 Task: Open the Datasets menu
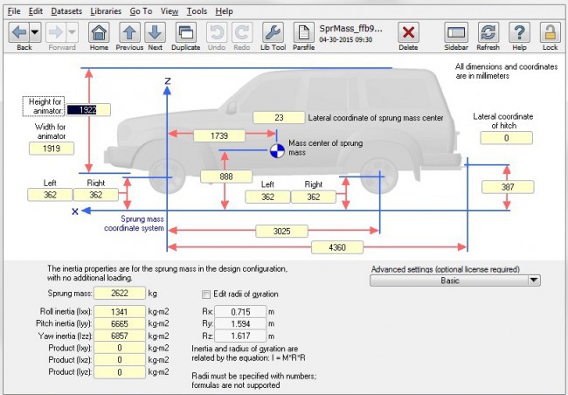pyautogui.click(x=66, y=11)
